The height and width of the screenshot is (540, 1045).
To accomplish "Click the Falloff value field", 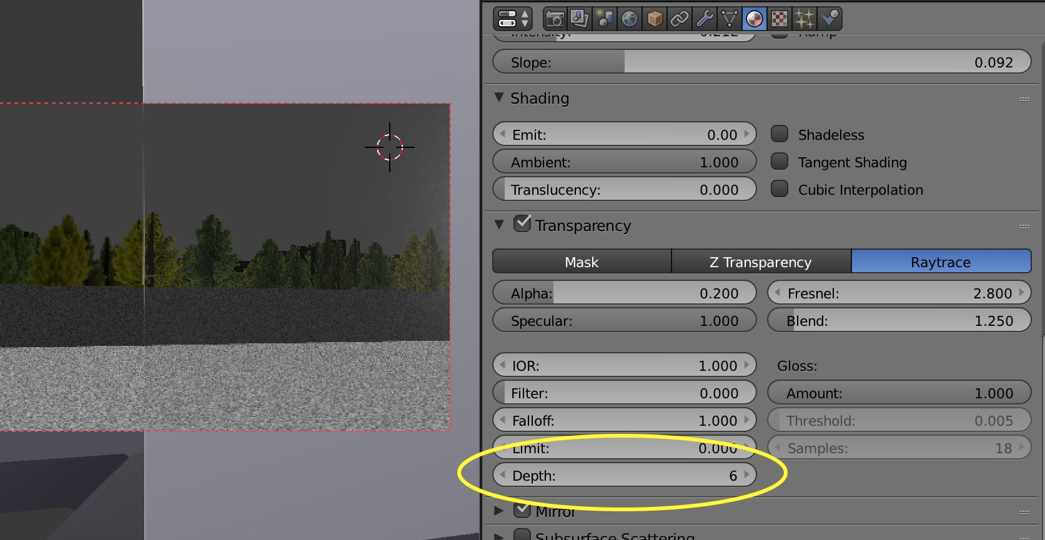I will click(624, 420).
